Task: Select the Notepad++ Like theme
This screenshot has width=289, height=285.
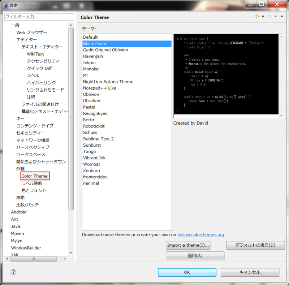Action: [127, 88]
